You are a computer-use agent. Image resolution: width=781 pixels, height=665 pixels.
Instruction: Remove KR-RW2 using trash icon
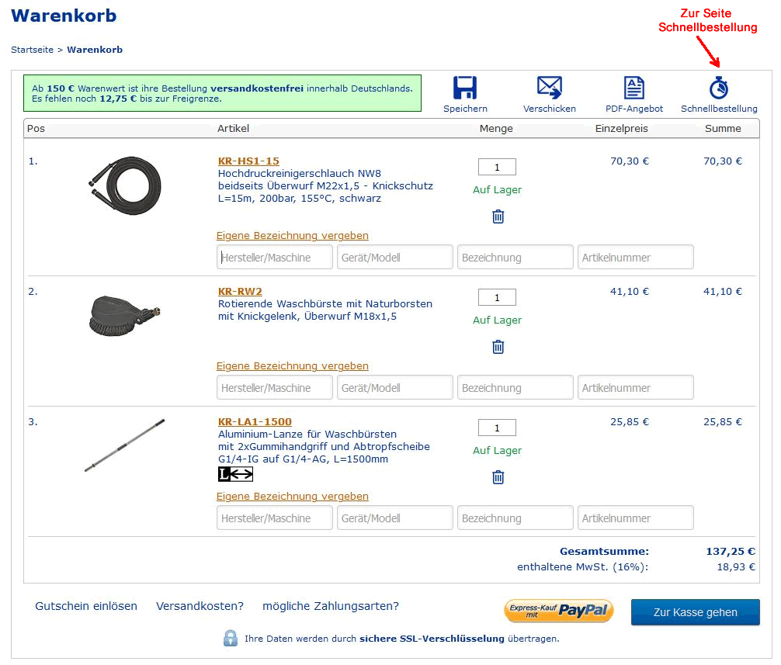pyautogui.click(x=498, y=347)
